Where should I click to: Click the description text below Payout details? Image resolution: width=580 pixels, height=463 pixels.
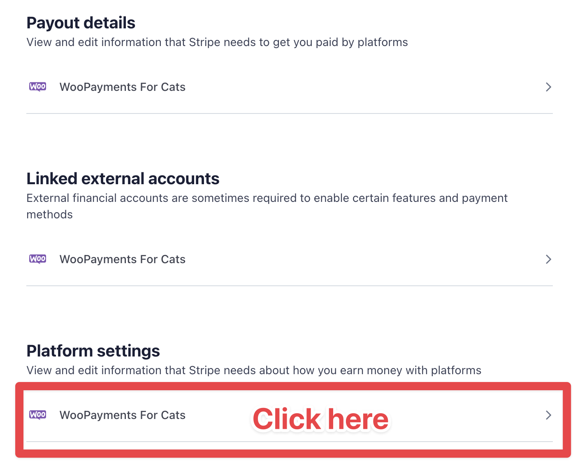(x=217, y=42)
